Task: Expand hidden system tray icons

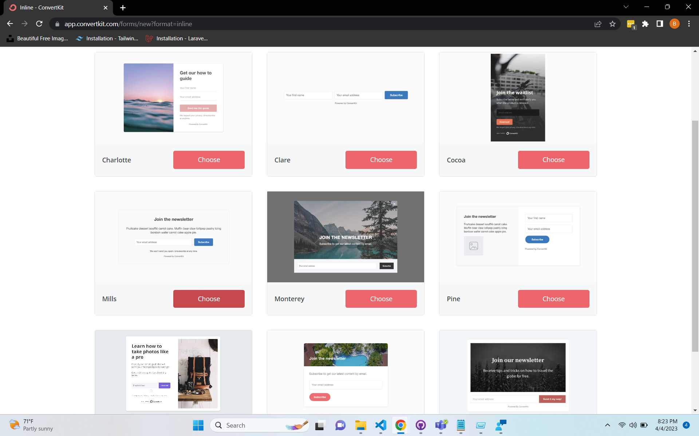Action: (x=607, y=425)
